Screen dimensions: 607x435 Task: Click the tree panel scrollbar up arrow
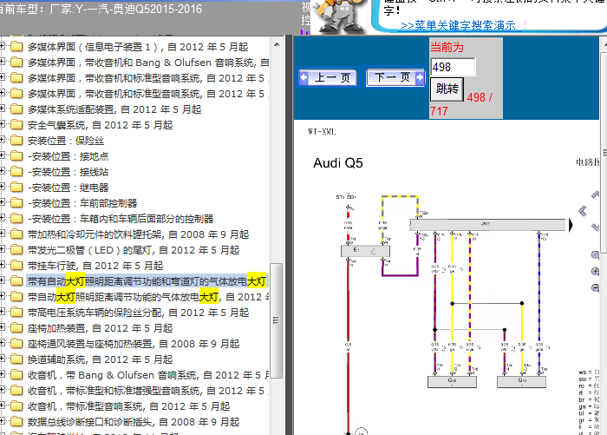tap(277, 44)
